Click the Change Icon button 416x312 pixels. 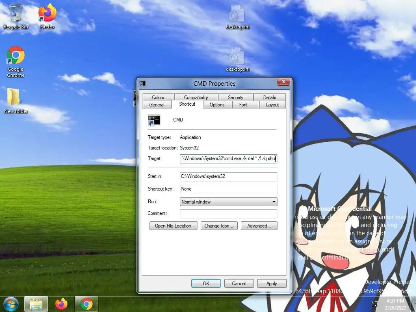[219, 226]
